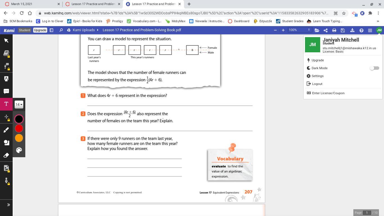Click the QR code icon in address bar
This screenshot has height=216, width=384.
(x=335, y=13)
